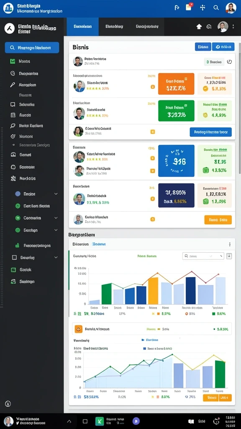Click the tall orange bar in the bar chart

pyautogui.click(x=153, y=291)
